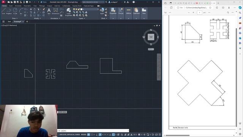Expand the Block panel dropdown
The image size is (243, 137).
pyautogui.click(x=104, y=18)
